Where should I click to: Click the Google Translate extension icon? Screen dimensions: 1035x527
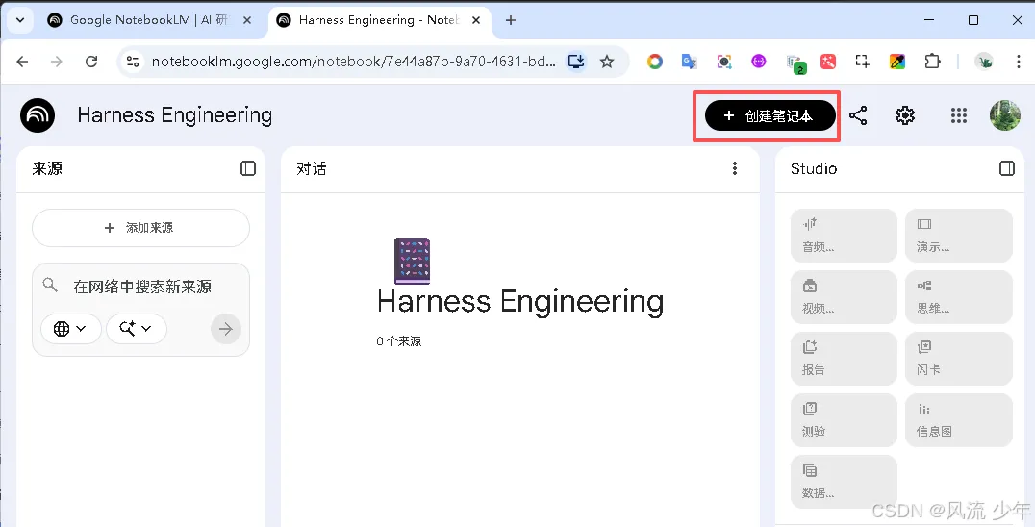coord(689,62)
